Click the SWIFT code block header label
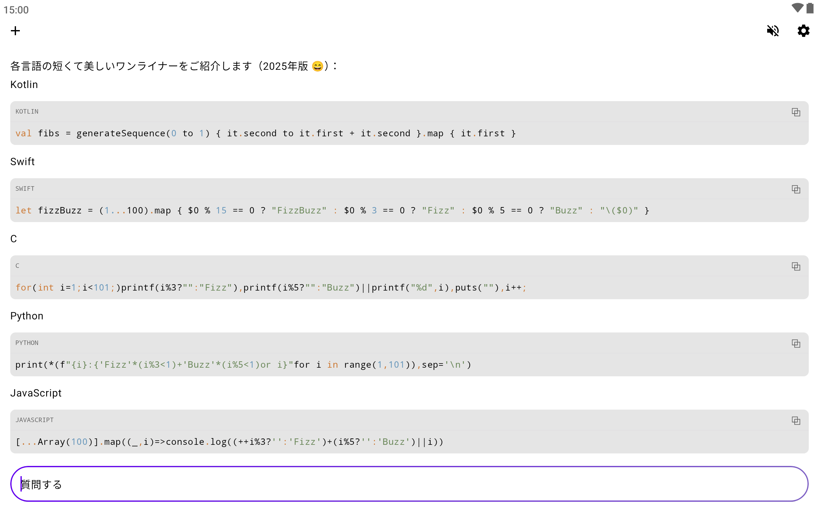The height and width of the screenshot is (512, 819). click(x=25, y=189)
